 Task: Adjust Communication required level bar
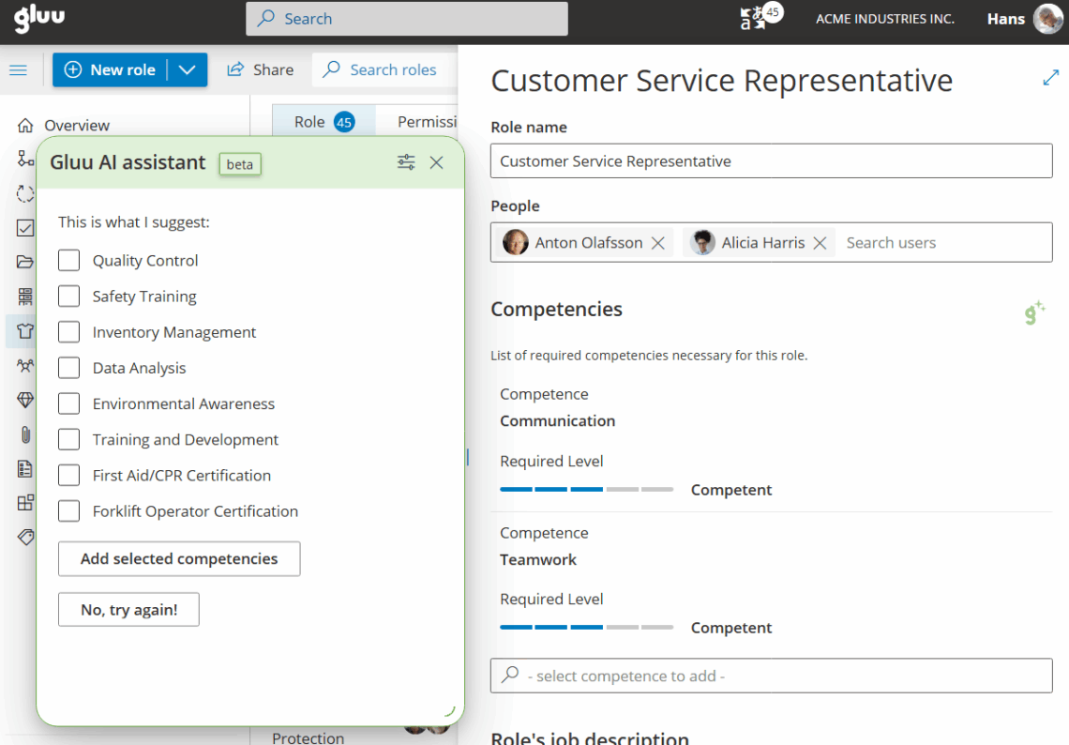tap(586, 490)
